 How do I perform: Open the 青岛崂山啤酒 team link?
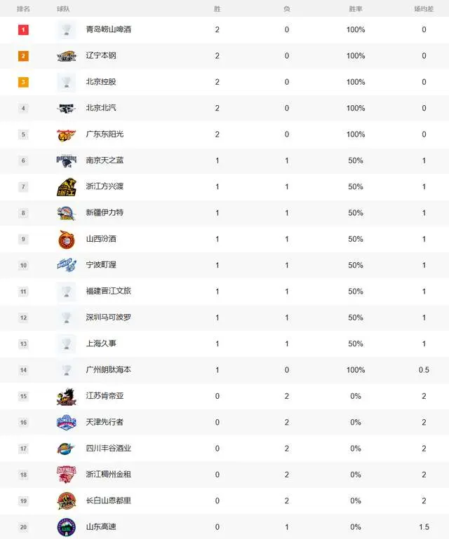coord(108,29)
